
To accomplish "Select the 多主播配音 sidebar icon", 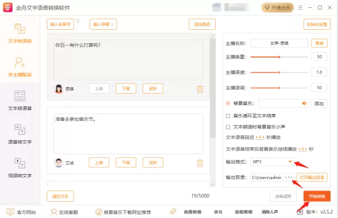I will (x=20, y=62).
